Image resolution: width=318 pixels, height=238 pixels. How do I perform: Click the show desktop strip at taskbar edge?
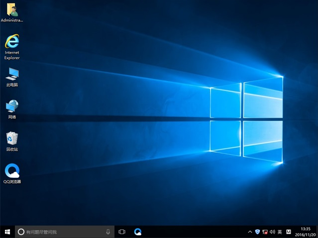click(317, 232)
